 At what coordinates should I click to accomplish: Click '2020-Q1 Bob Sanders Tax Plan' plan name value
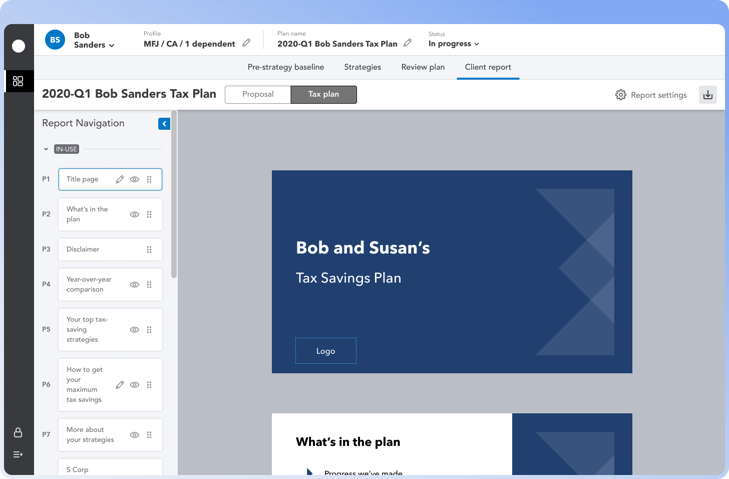(337, 44)
